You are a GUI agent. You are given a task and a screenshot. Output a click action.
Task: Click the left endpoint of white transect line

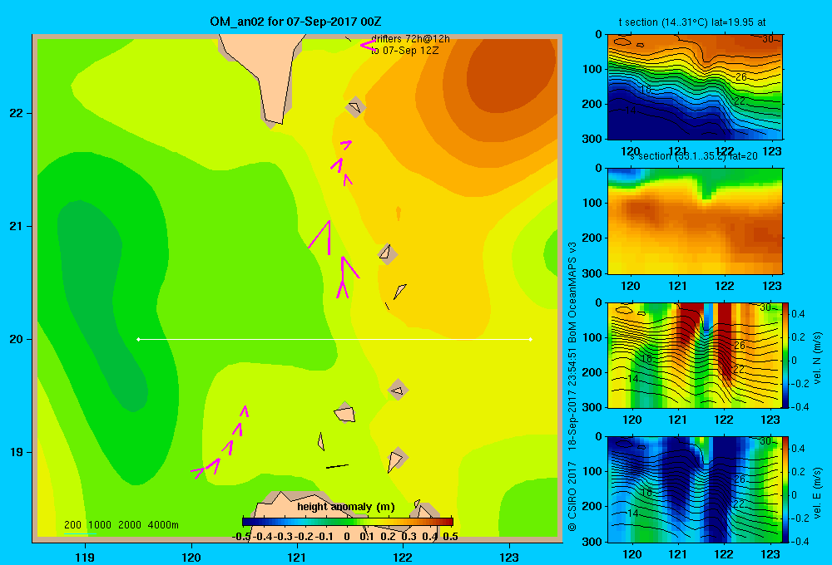[138, 339]
